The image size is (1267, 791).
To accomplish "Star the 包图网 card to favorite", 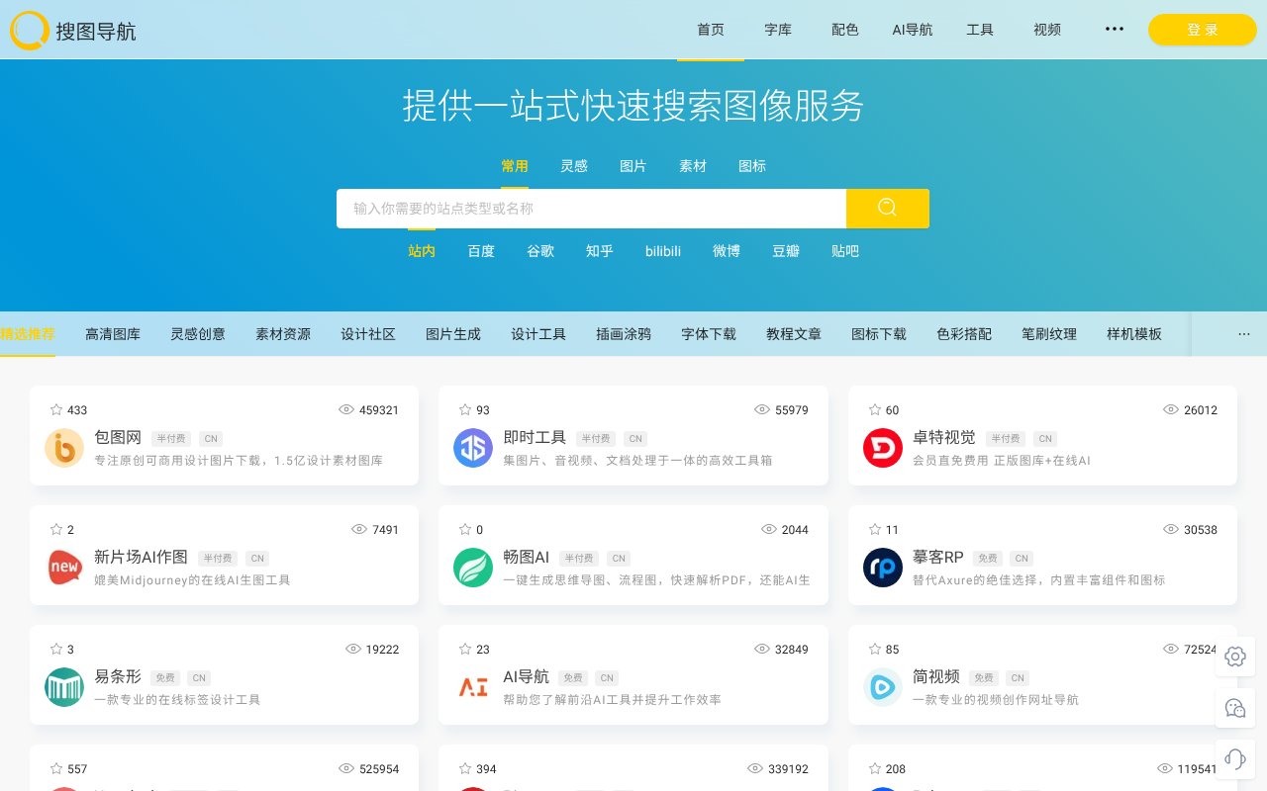I will (56, 409).
